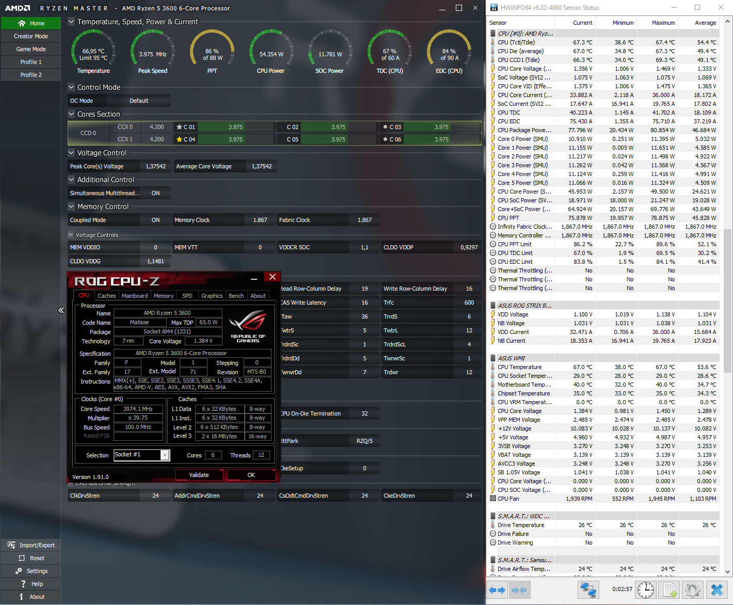Switch to Game Mode profile
Image resolution: width=733 pixels, height=605 pixels.
click(x=31, y=49)
